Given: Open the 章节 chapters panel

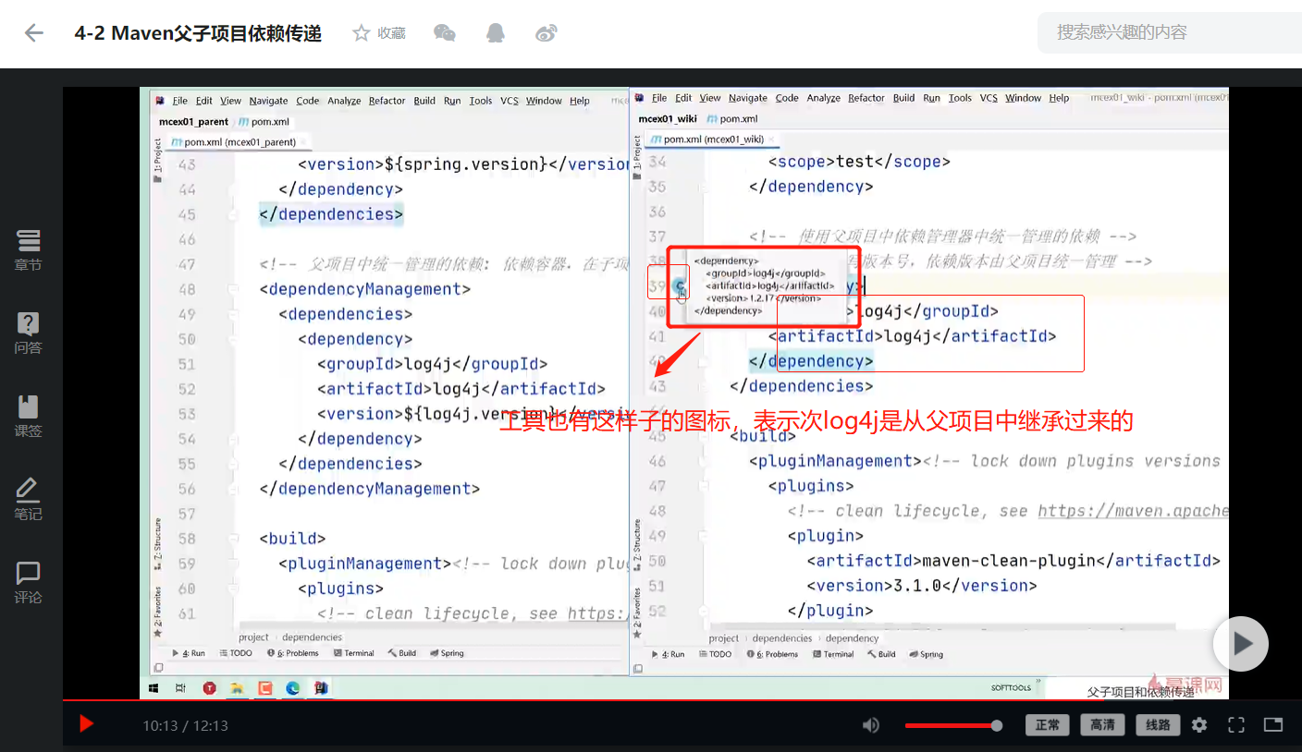Looking at the screenshot, I should click(x=28, y=250).
